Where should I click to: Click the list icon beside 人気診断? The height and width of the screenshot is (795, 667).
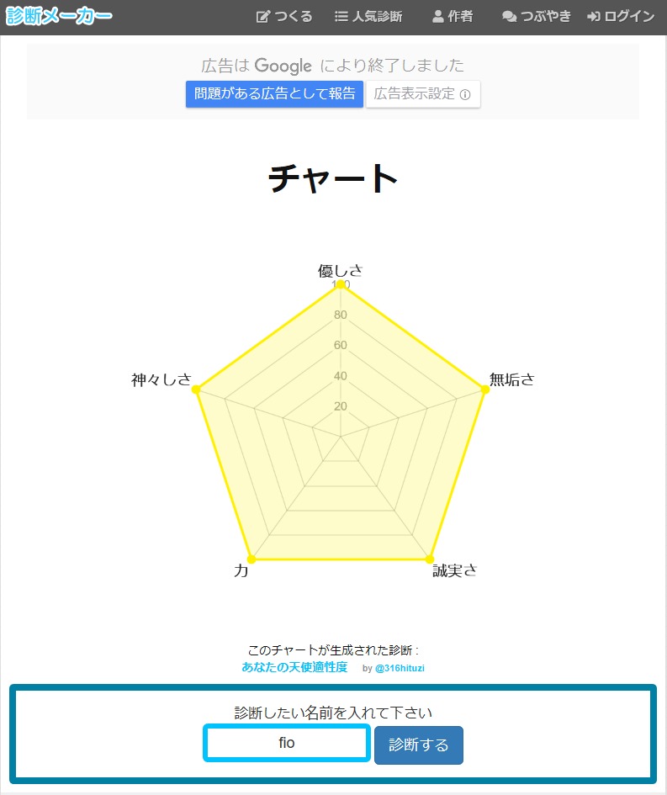click(341, 17)
